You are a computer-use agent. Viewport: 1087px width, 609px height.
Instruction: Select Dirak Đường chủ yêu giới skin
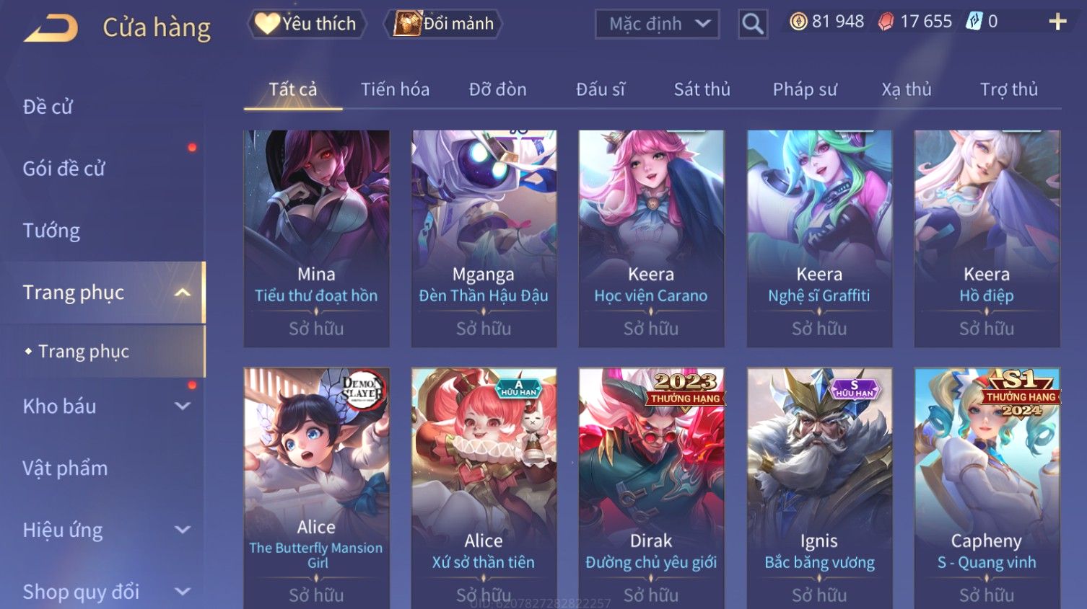click(651, 489)
